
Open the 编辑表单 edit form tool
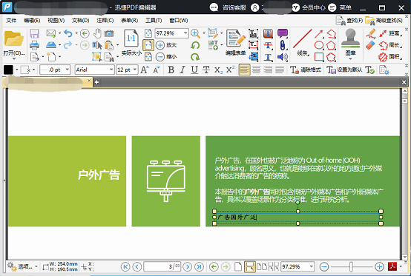236,42
